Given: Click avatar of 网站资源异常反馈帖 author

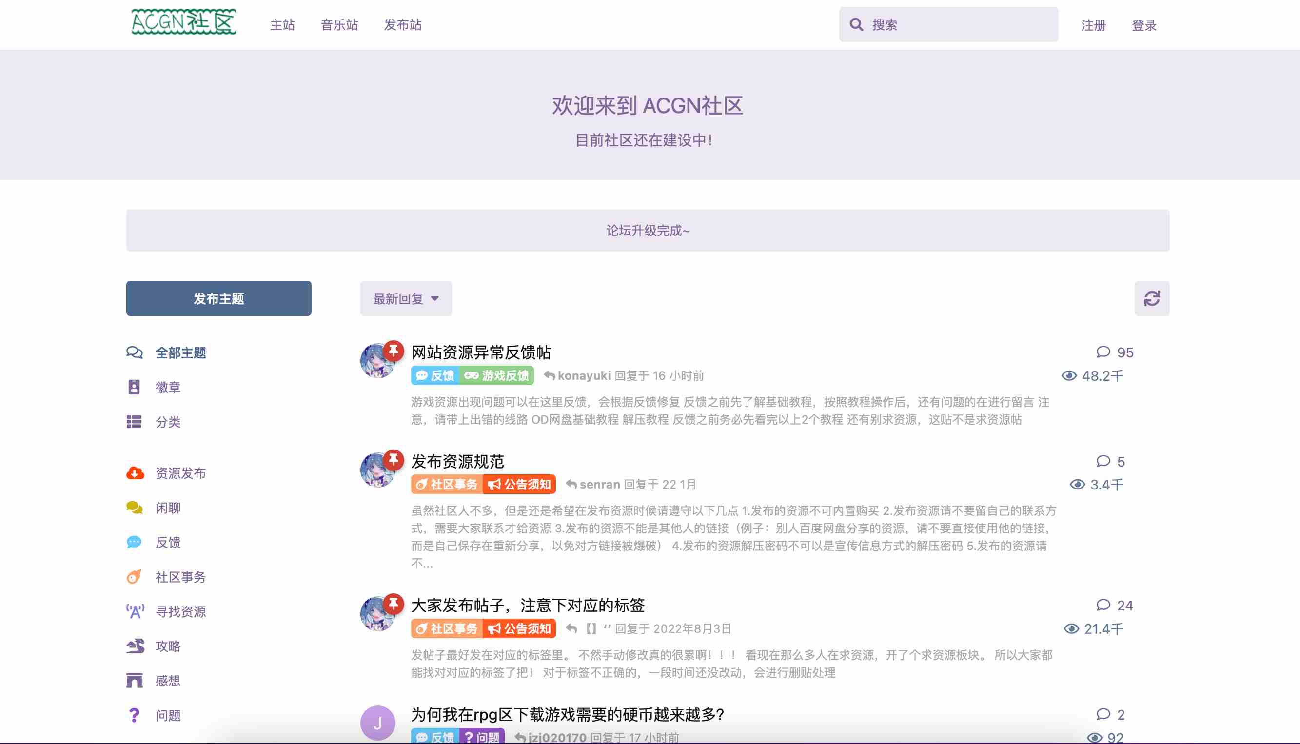Looking at the screenshot, I should 377,361.
